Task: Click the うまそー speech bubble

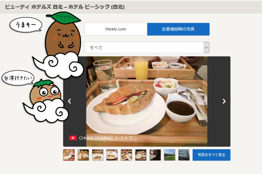Action: [26, 26]
